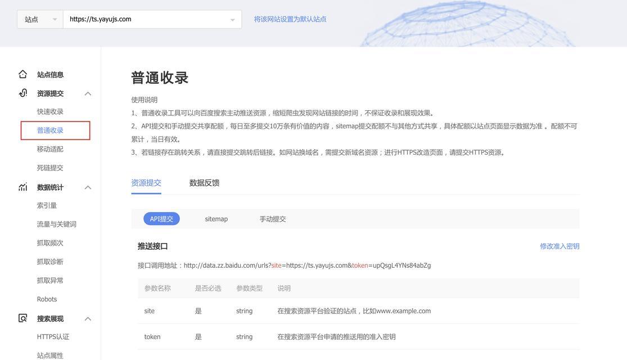627x360 pixels.
Task: Click the 资源提交 sidebar icon
Action: tap(23, 93)
